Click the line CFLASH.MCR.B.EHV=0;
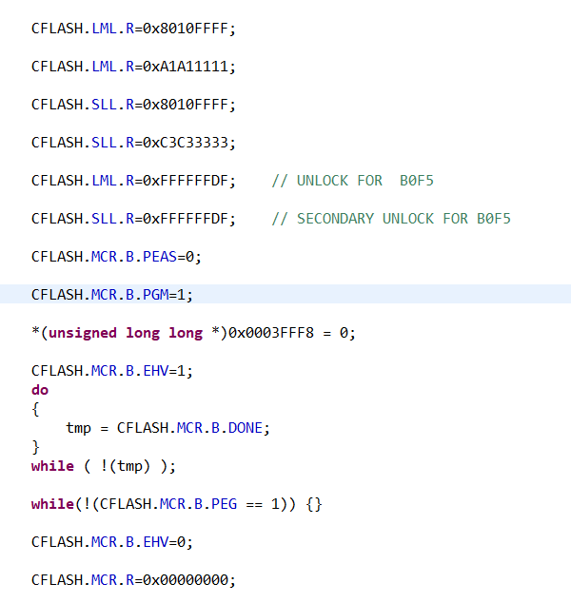This screenshot has width=571, height=603. (x=112, y=543)
